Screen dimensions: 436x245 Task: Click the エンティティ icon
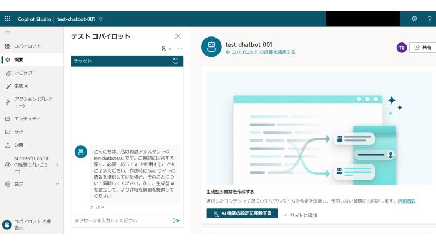(x=8, y=119)
